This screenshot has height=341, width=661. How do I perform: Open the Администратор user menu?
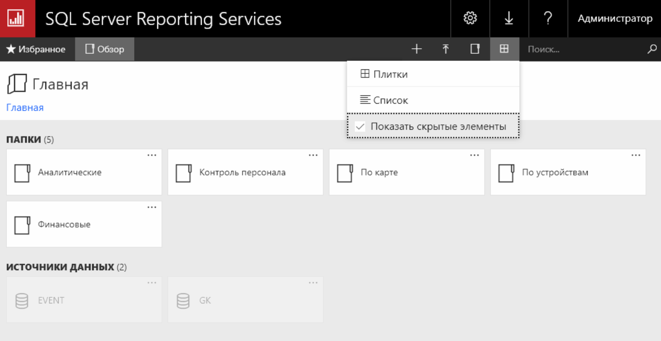coord(615,19)
